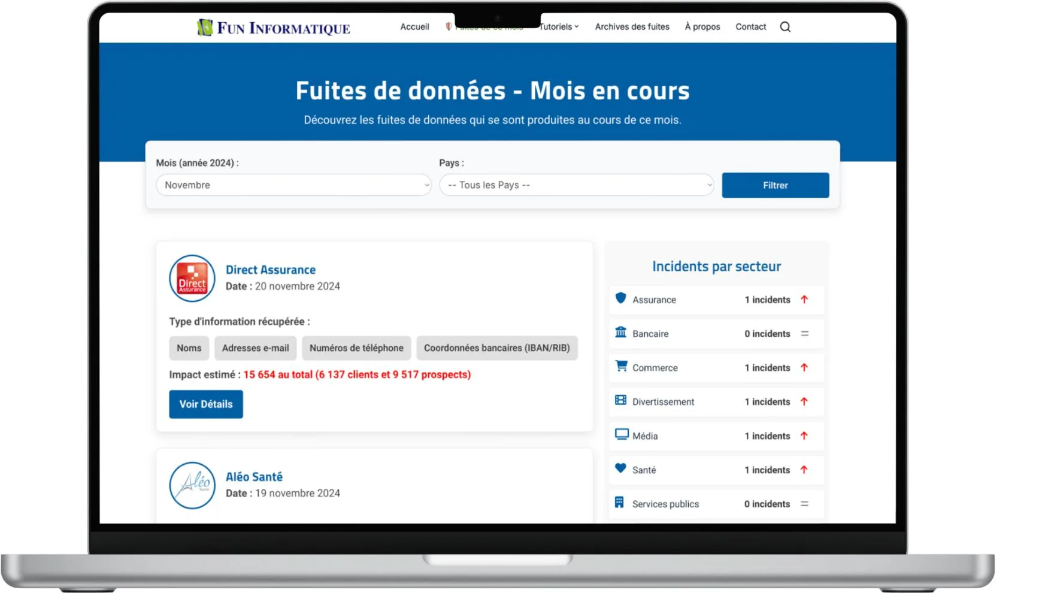Open the Mois dropdown showing Novembre
The image size is (1054, 593).
293,185
